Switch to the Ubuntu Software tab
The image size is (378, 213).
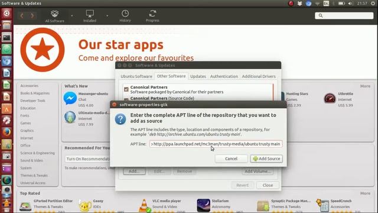pyautogui.click(x=136, y=76)
